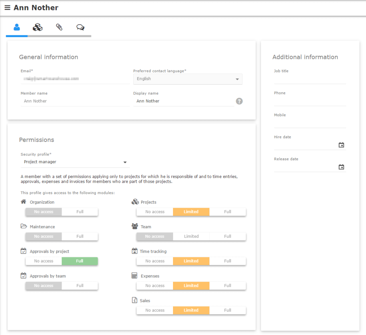Open the comments speech bubbles tab
Viewport: 366px width, 335px height.
[80, 27]
